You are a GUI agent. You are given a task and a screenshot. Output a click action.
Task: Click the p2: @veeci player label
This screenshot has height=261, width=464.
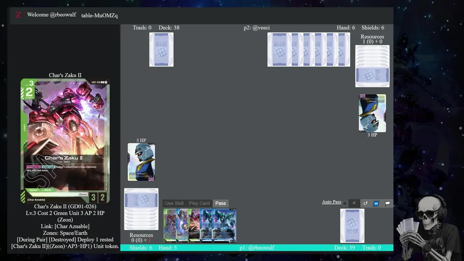tap(257, 28)
